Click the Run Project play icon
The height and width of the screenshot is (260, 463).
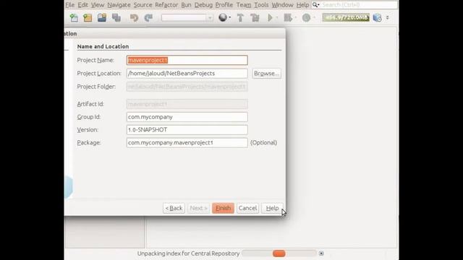(270, 17)
